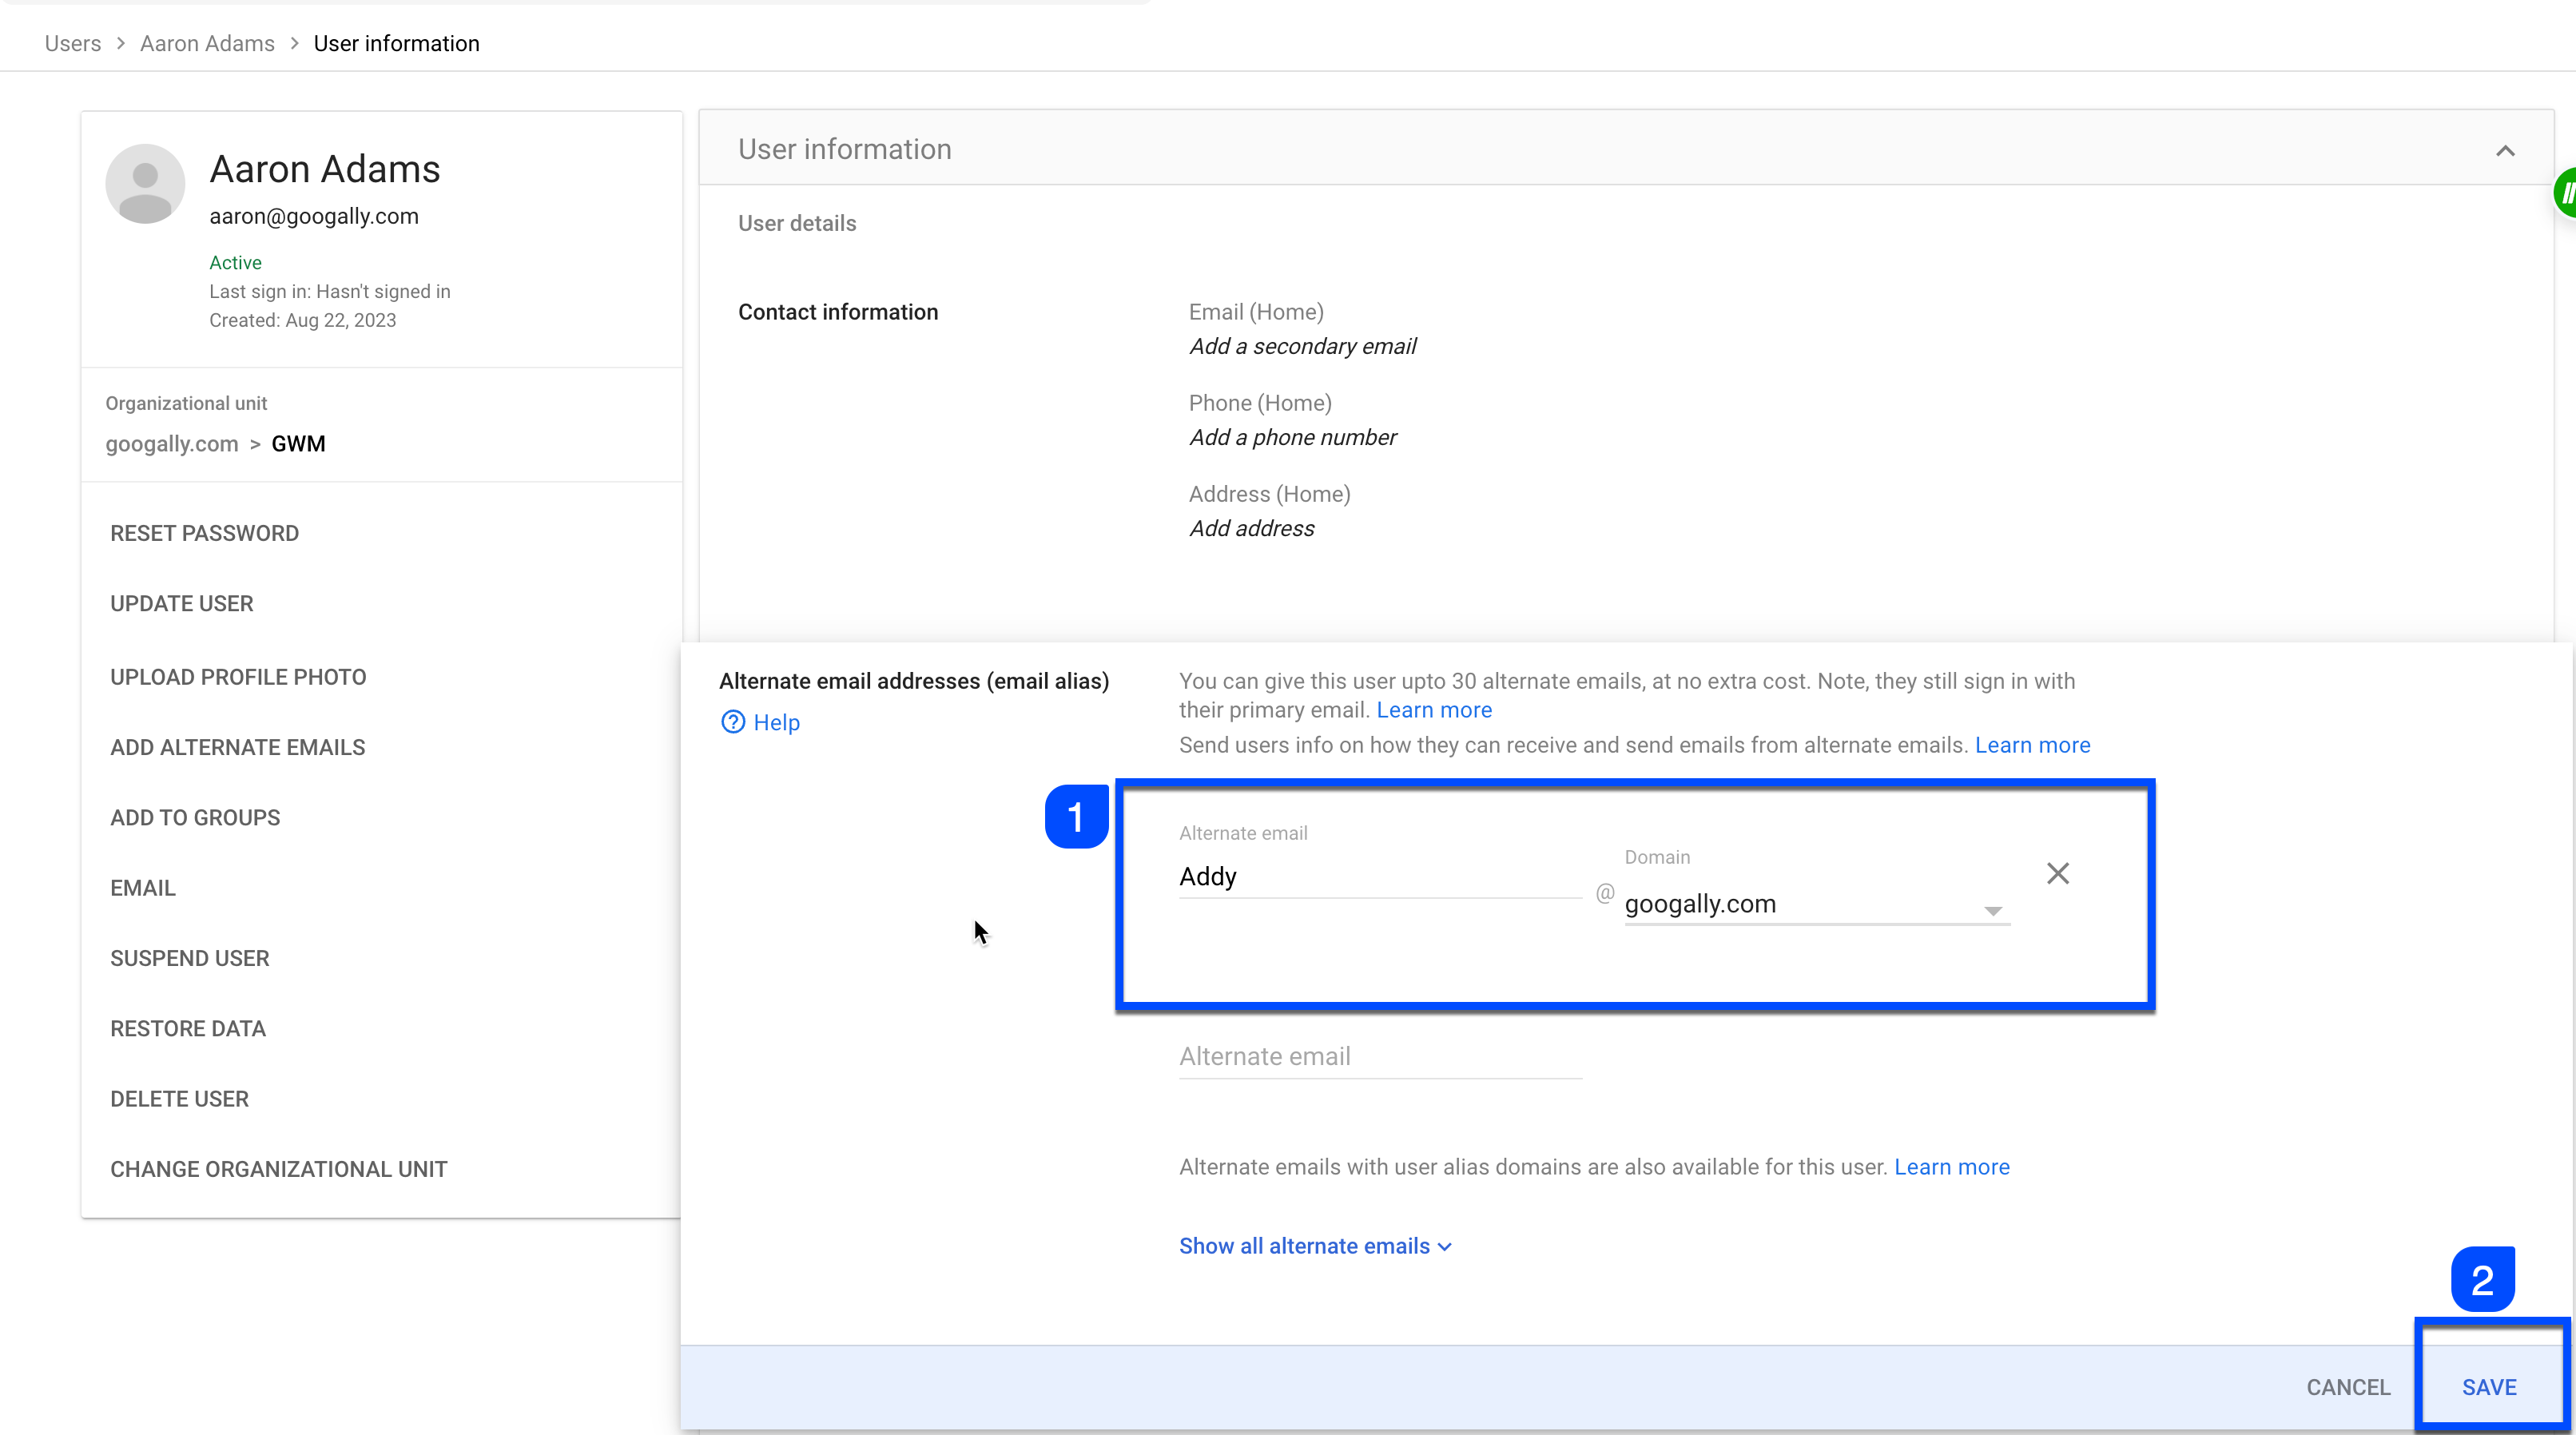Click Add a phone number
Image resolution: width=2576 pixels, height=1435 pixels.
(1292, 437)
